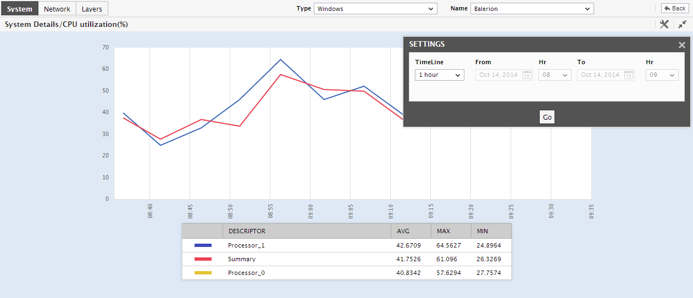Click the blue Processor_1 legend swatch
The width and height of the screenshot is (693, 298).
(203, 245)
